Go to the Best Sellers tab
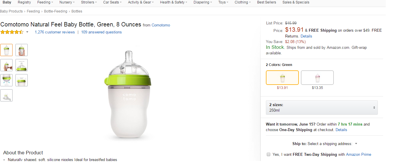The image size is (393, 168). 266,2
